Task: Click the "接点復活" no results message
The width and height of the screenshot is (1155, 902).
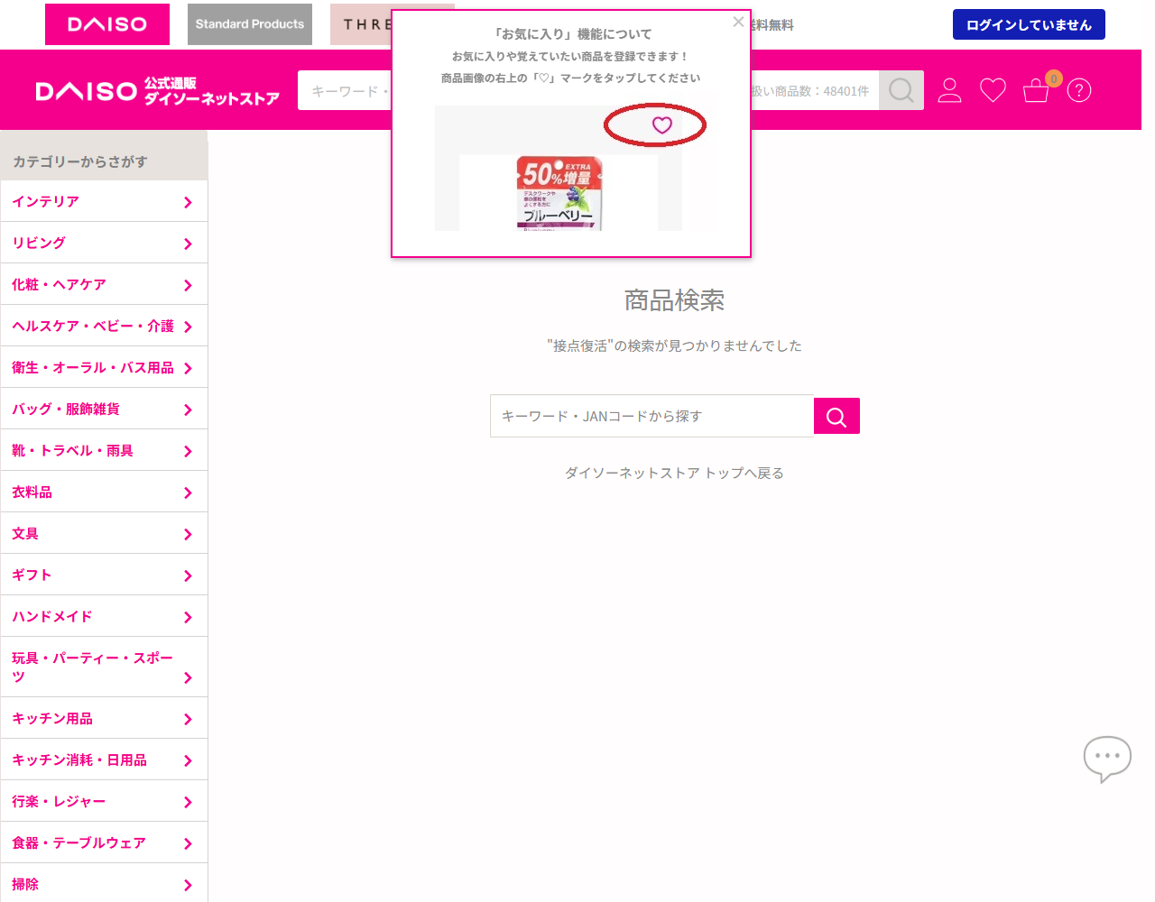Action: pyautogui.click(x=674, y=345)
